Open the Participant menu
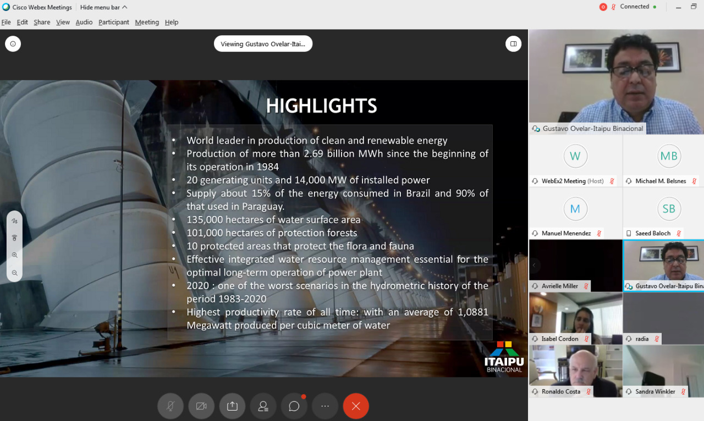The width and height of the screenshot is (704, 421). click(114, 22)
